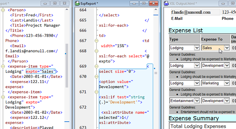Collapse the Person element fold marker
236x129 pixels.
3,10
